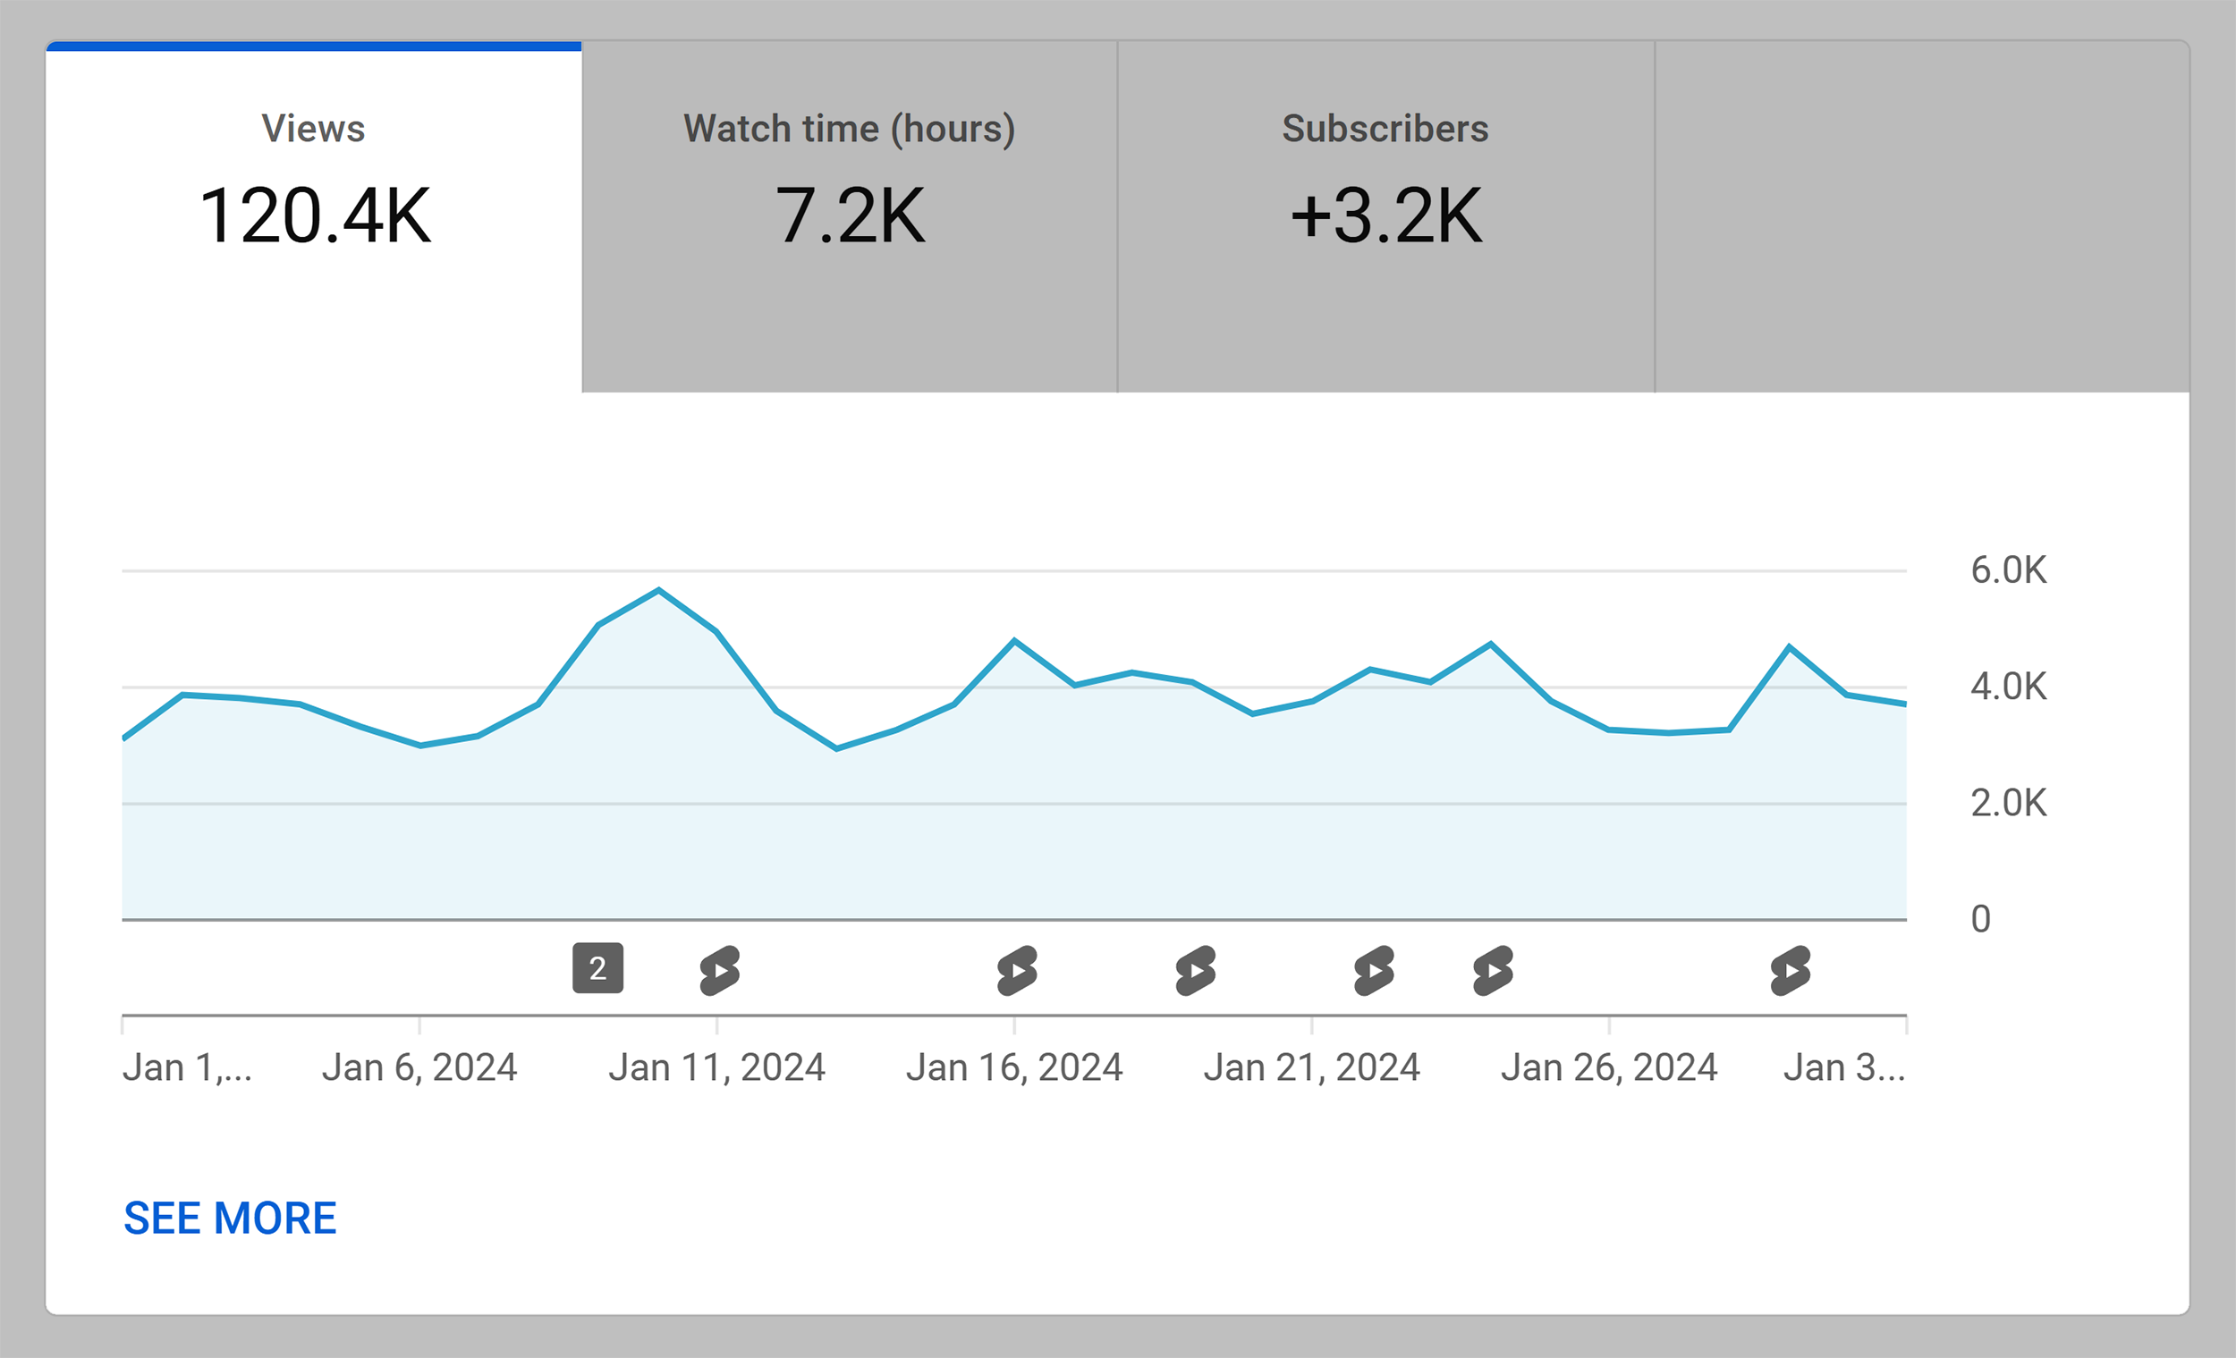Image resolution: width=2236 pixels, height=1358 pixels.
Task: Click the Jan 6, 2024 axis label
Action: (x=419, y=1067)
